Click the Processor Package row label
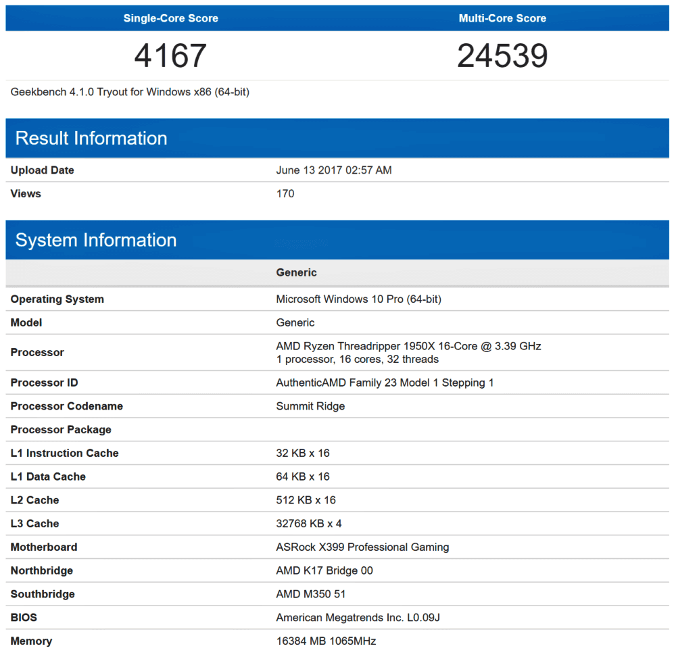Screen dimensions: 676x663 (x=61, y=430)
